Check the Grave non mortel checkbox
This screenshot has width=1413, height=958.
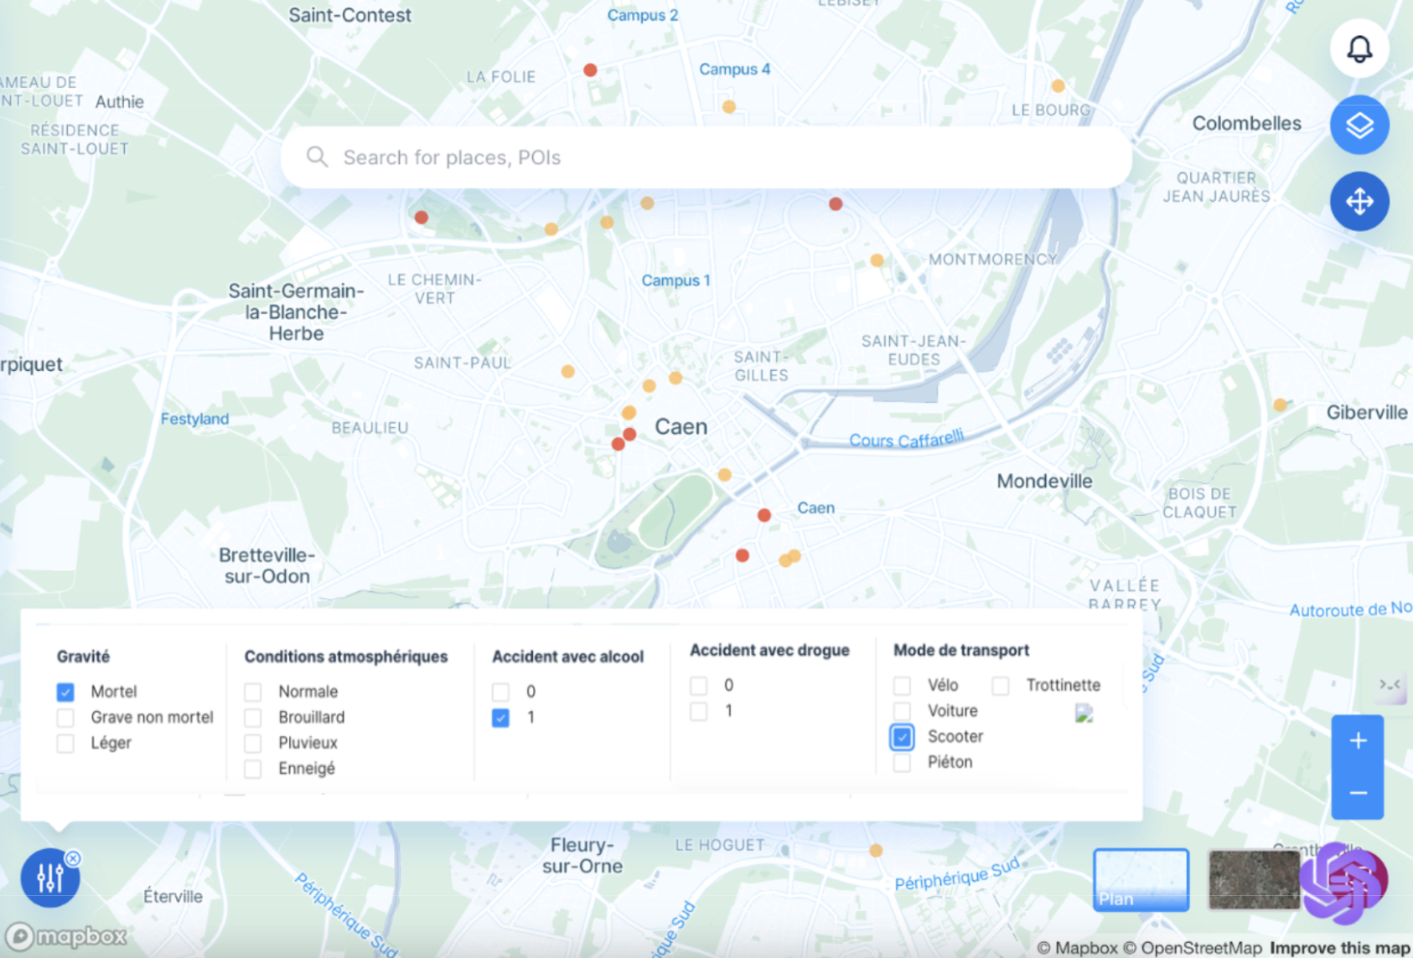tap(65, 718)
